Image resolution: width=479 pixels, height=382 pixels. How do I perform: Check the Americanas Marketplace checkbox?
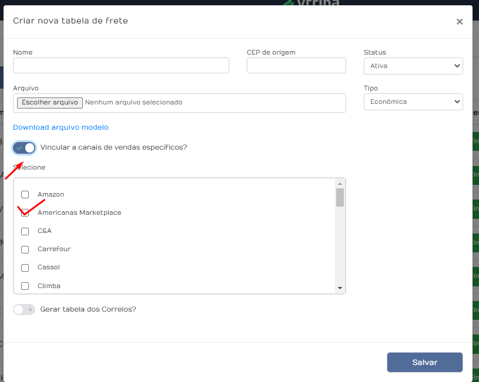click(x=25, y=212)
